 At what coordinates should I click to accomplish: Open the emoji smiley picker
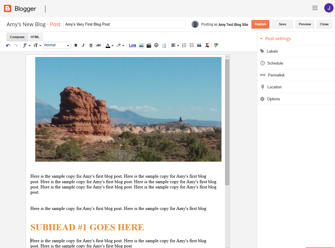[x=156, y=45]
